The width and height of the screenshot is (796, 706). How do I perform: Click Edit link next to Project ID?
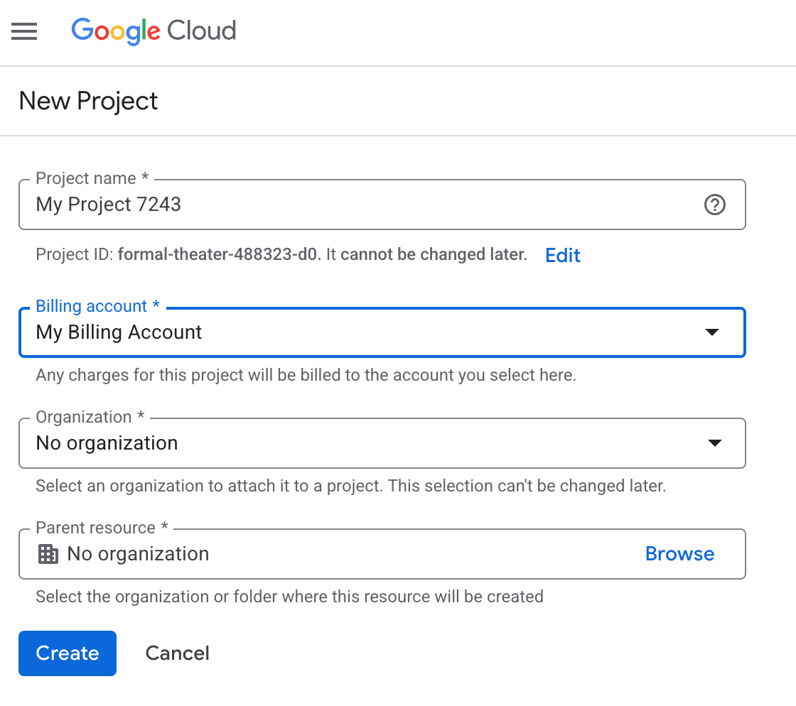[562, 255]
